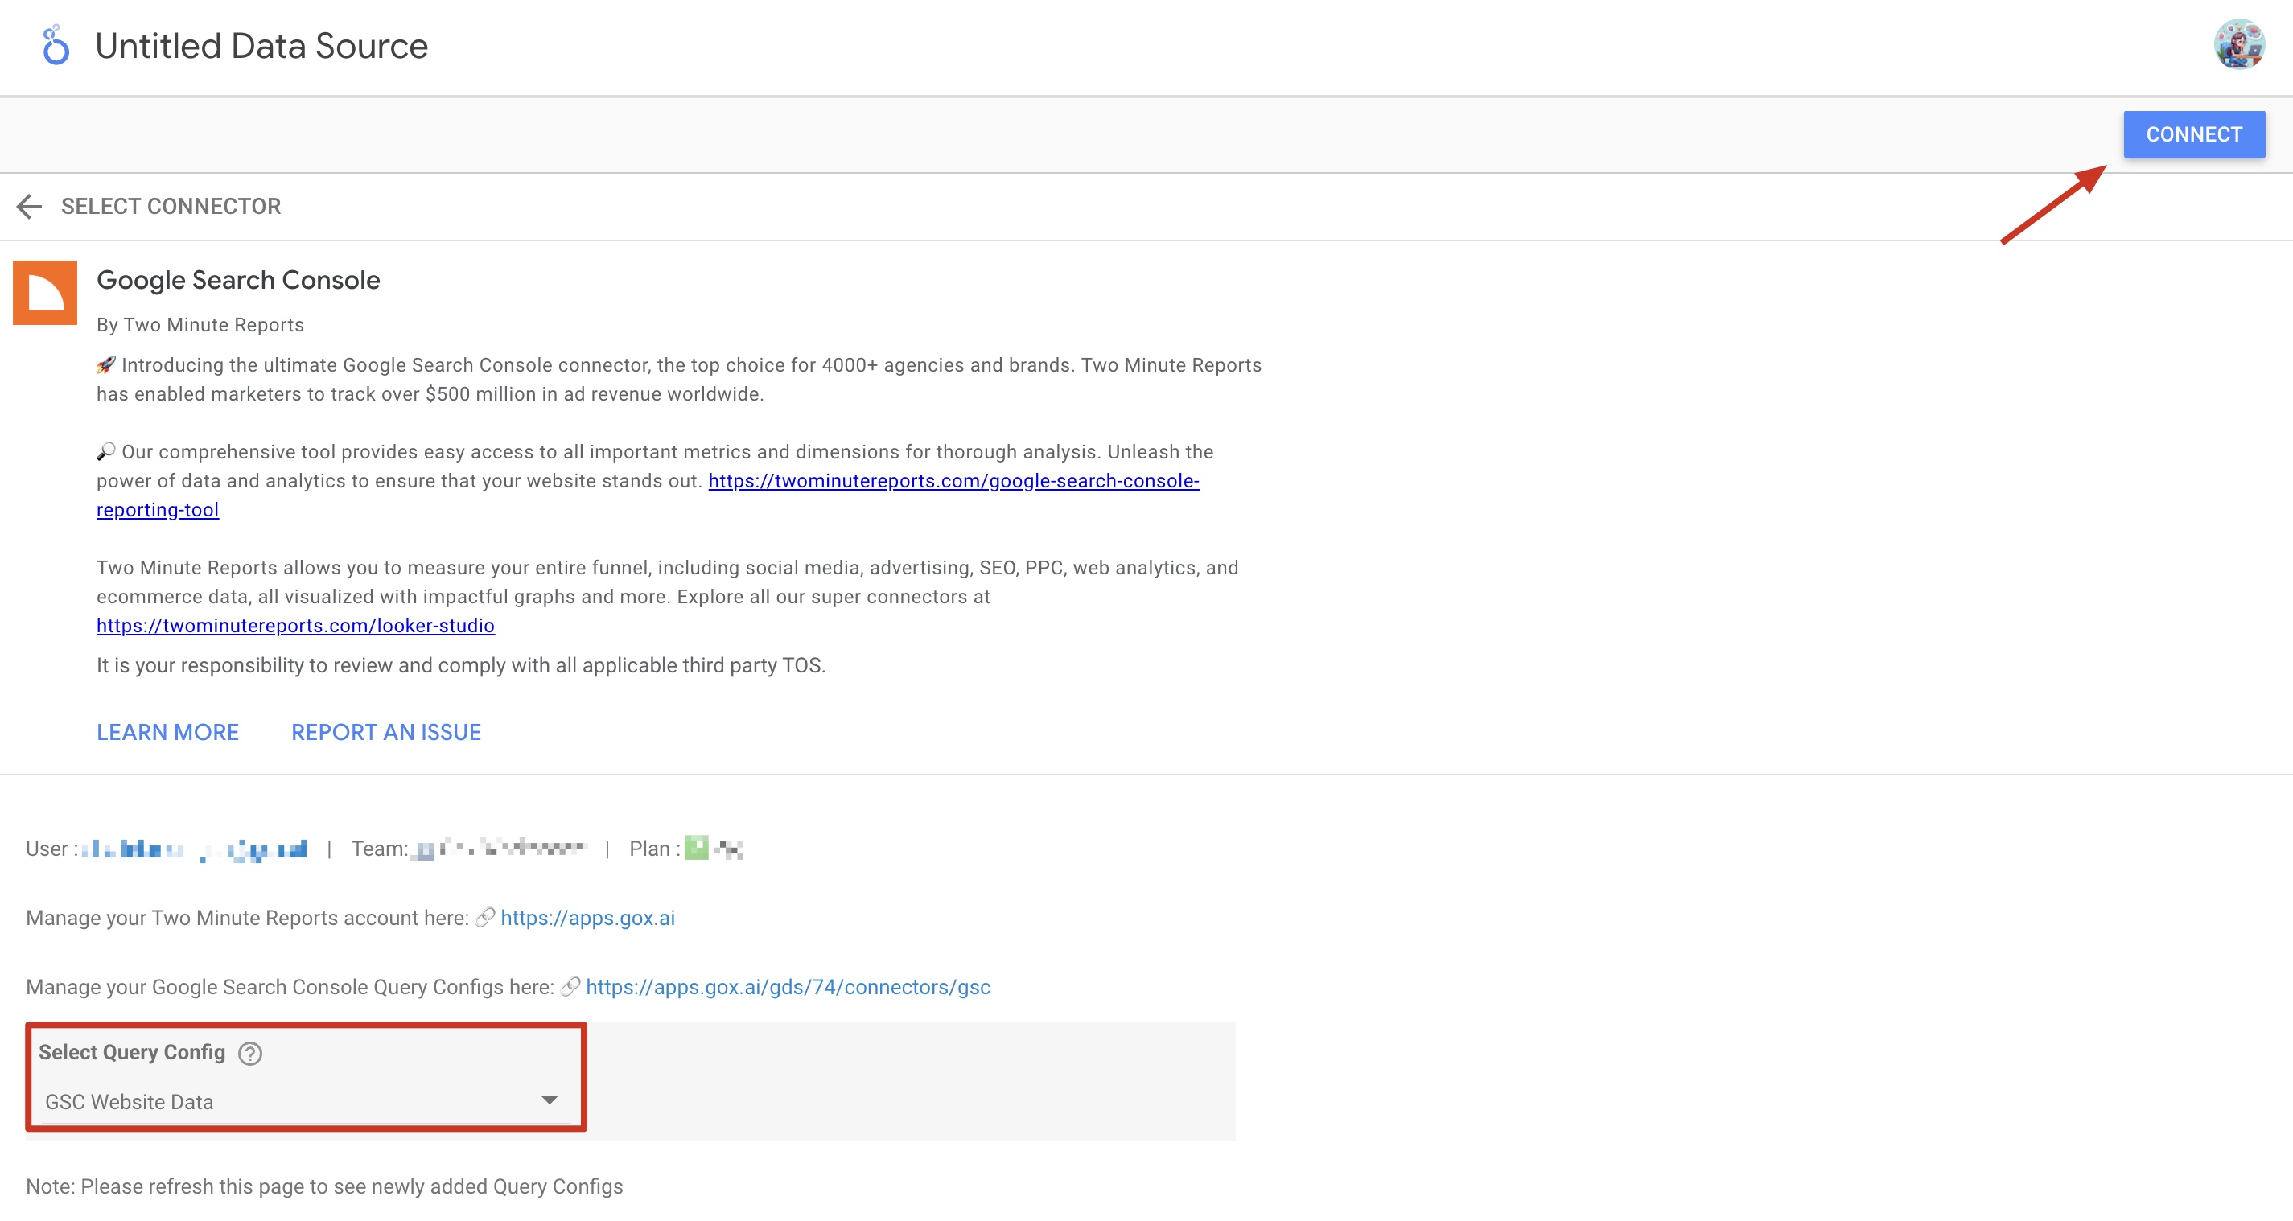This screenshot has width=2293, height=1221.
Task: Open the twominutereports.com/looker-studio link
Action: 295,626
